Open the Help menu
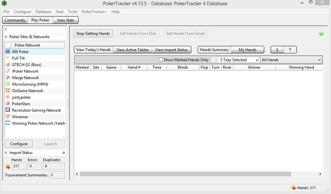The height and width of the screenshot is (194, 331). (115, 12)
